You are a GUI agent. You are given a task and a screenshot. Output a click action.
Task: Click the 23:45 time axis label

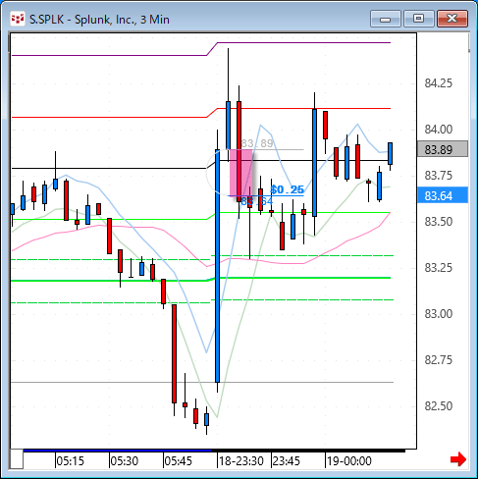click(x=287, y=461)
